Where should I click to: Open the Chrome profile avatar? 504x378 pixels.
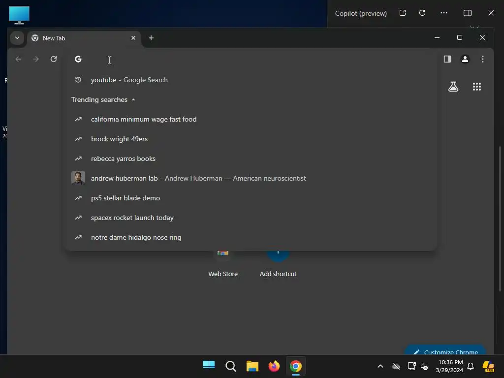(x=465, y=59)
